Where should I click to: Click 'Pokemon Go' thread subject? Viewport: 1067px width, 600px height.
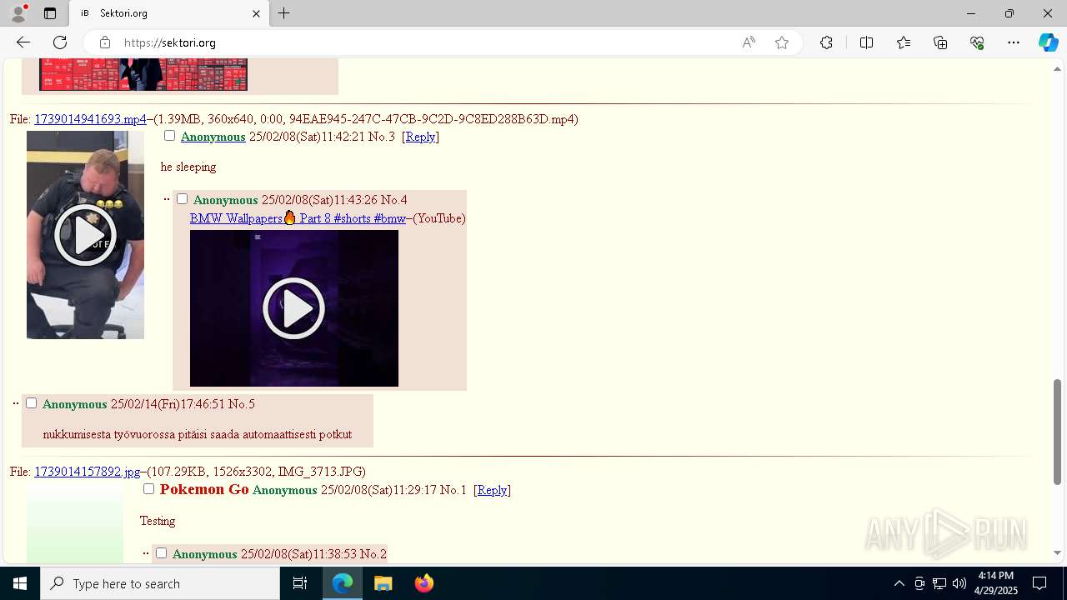(204, 489)
